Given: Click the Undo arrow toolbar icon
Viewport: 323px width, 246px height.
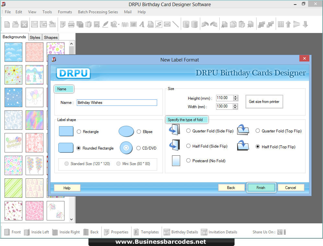Looking at the screenshot, I should (x=205, y=25).
